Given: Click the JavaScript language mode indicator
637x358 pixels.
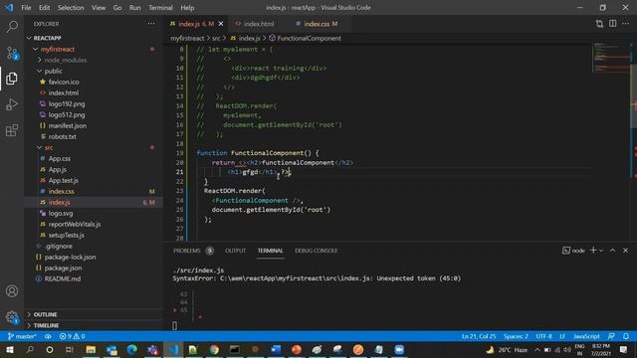Looking at the screenshot, I should tap(586, 336).
